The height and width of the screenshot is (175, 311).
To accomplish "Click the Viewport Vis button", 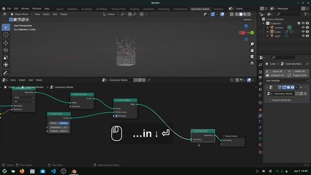I will [276, 75].
